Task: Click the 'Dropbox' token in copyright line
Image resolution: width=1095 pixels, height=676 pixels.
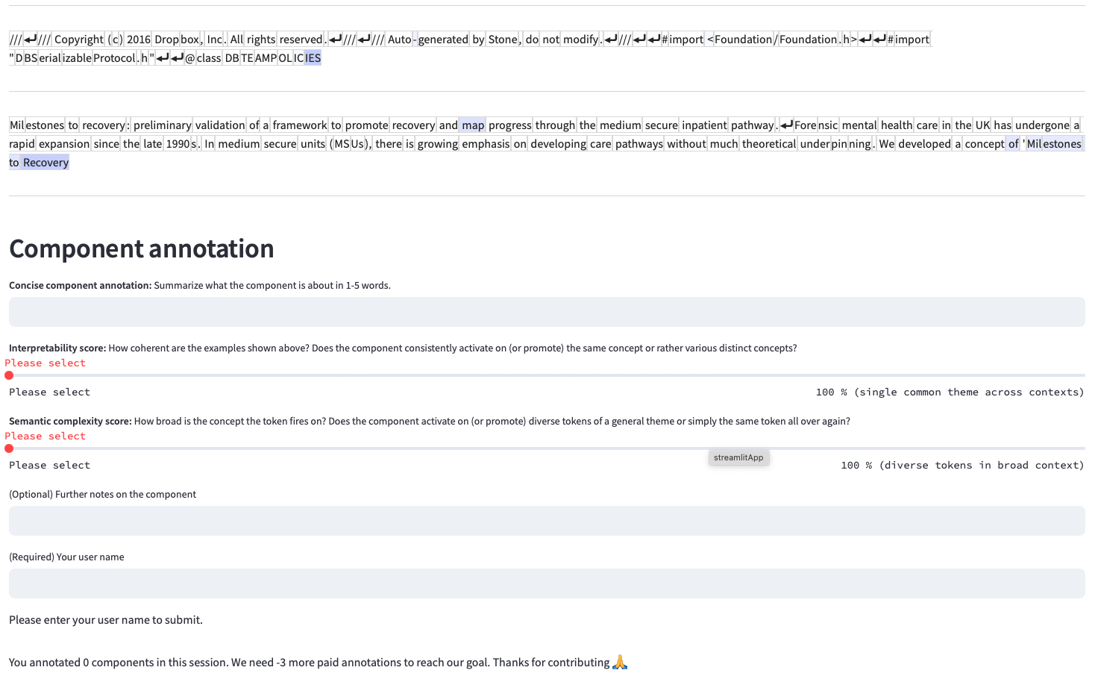Action: coord(178,40)
